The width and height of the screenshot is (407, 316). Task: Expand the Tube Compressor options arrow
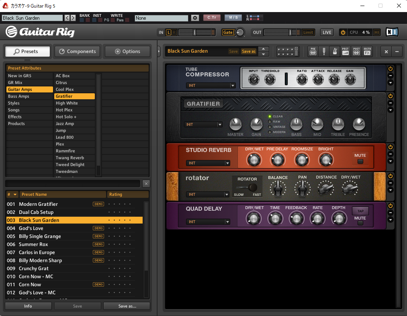[391, 83]
